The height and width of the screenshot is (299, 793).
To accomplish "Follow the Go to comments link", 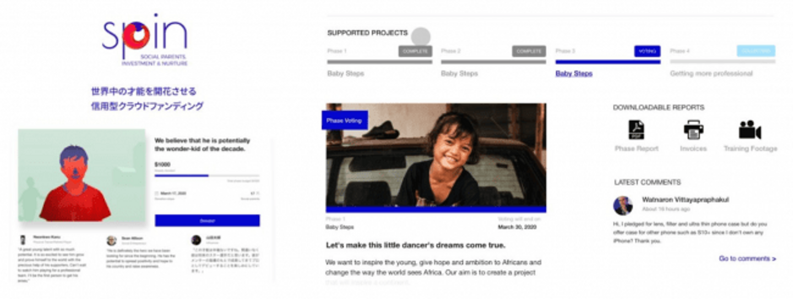I will click(x=747, y=258).
